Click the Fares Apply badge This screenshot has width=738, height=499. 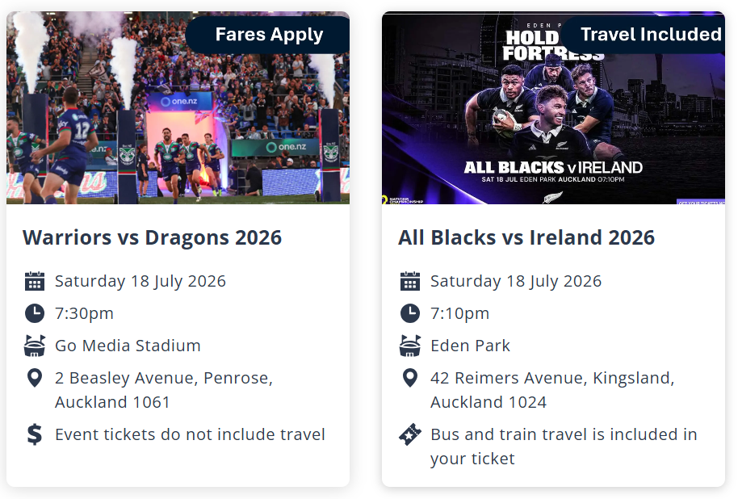(x=268, y=35)
